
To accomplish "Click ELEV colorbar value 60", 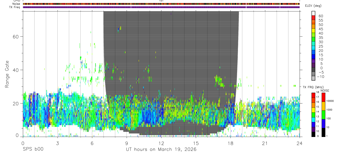I will pyautogui.click(x=321, y=16).
